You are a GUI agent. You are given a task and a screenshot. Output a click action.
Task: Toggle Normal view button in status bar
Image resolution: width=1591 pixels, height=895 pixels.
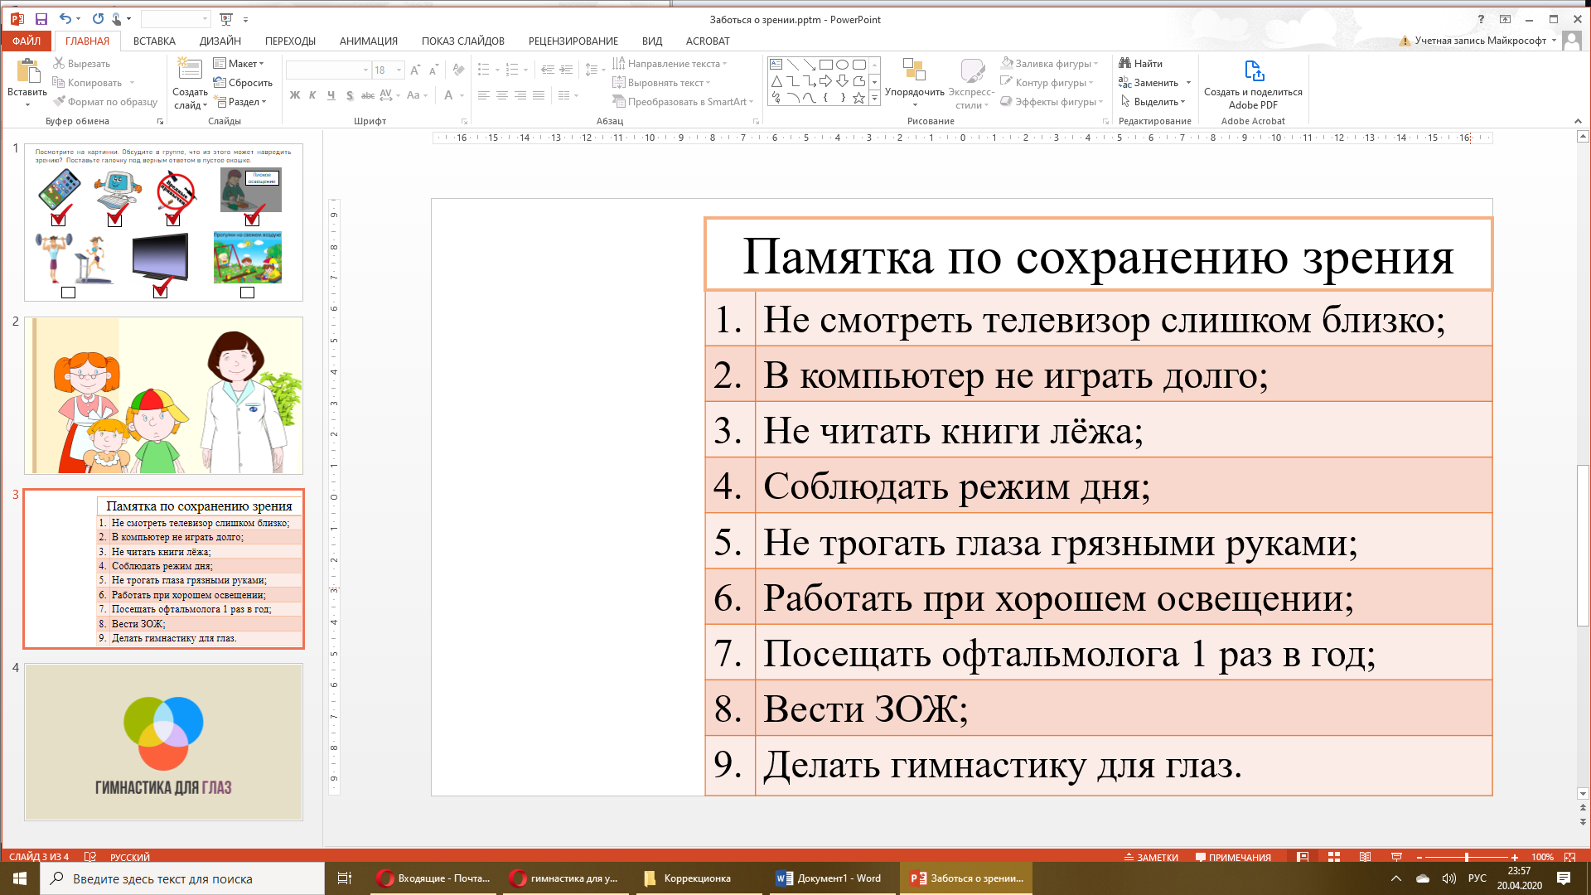tap(1303, 857)
